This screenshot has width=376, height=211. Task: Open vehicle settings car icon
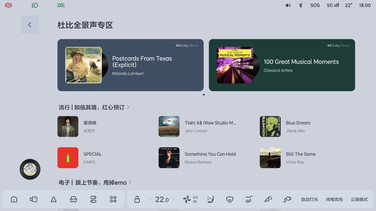[73, 199]
